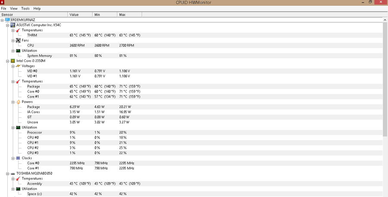
Task: Click the 16.95 W max IA Cores value
Action: point(125,112)
